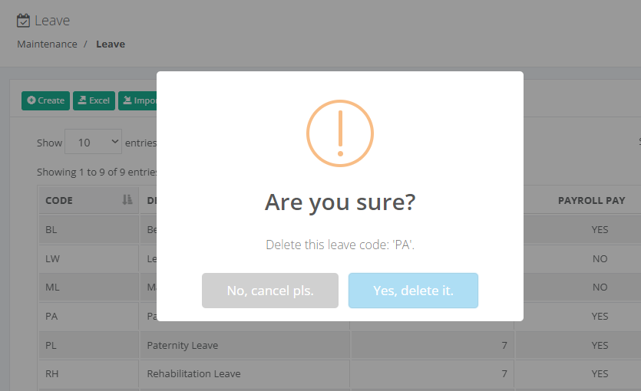Click the upload icon on Import button

coord(127,100)
